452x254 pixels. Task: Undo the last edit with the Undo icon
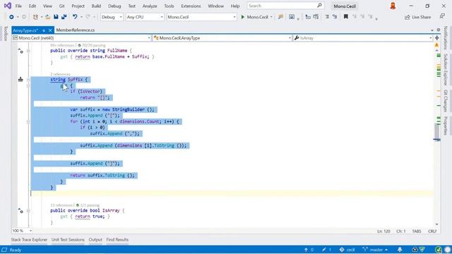75,17
